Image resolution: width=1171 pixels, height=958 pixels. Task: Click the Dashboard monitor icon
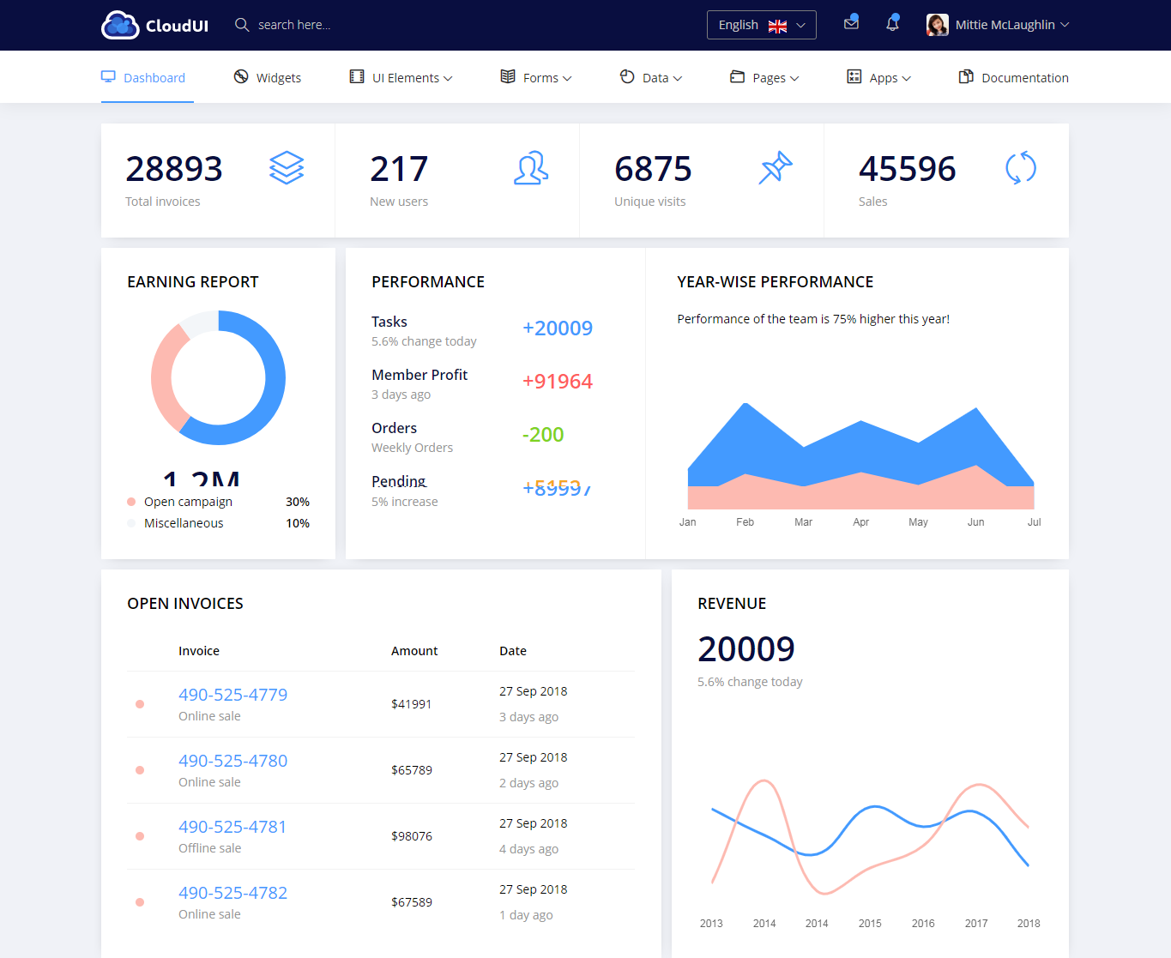108,76
